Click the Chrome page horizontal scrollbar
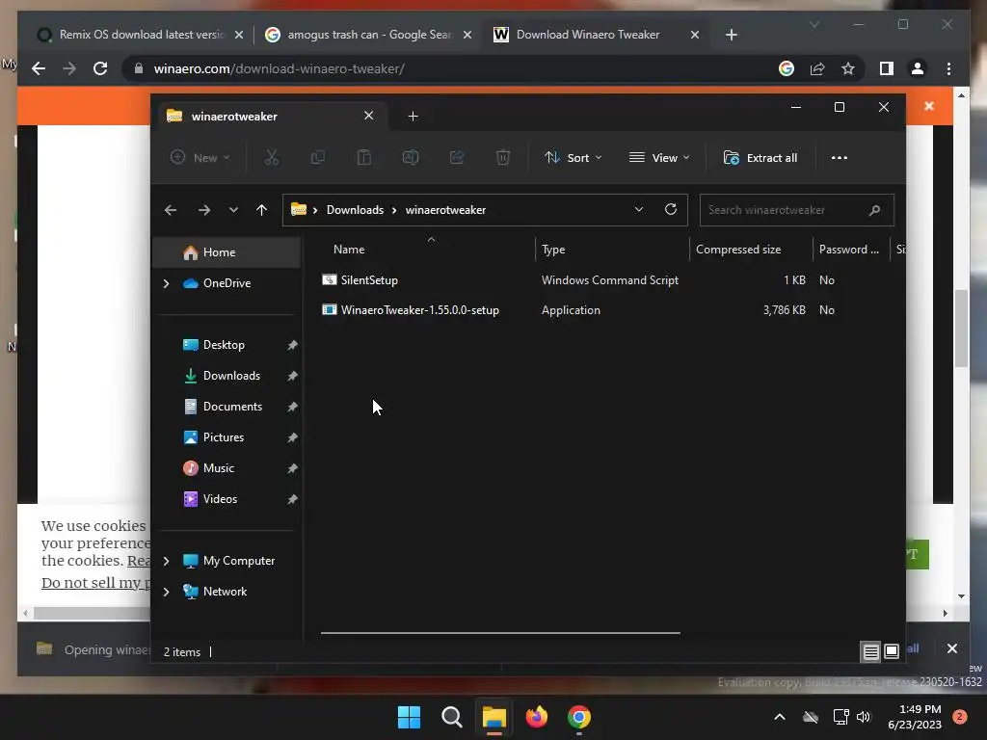Image resolution: width=987 pixels, height=740 pixels. click(92, 613)
